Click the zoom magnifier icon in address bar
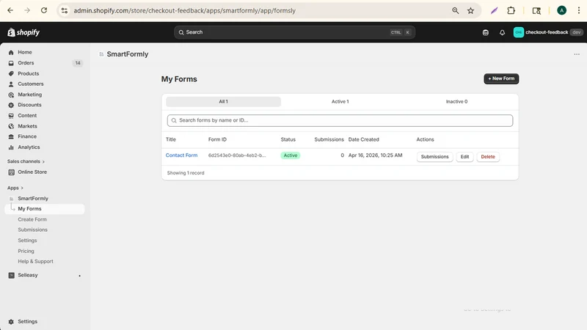The height and width of the screenshot is (330, 587). click(455, 10)
